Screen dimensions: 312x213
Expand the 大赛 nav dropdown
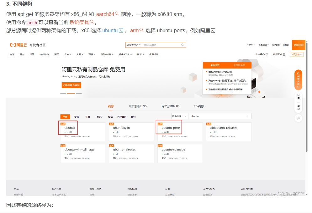click(80, 54)
